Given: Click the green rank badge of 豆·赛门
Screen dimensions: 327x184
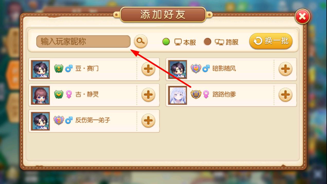Looking at the screenshot, I should [59, 69].
